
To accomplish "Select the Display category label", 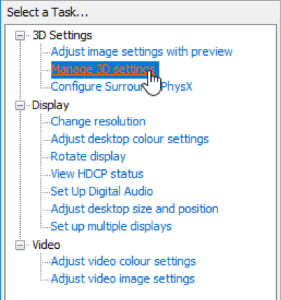I will (50, 106).
